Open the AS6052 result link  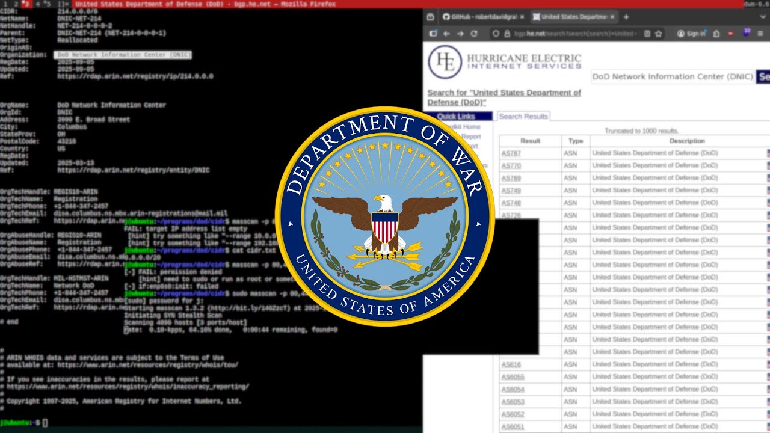point(513,414)
